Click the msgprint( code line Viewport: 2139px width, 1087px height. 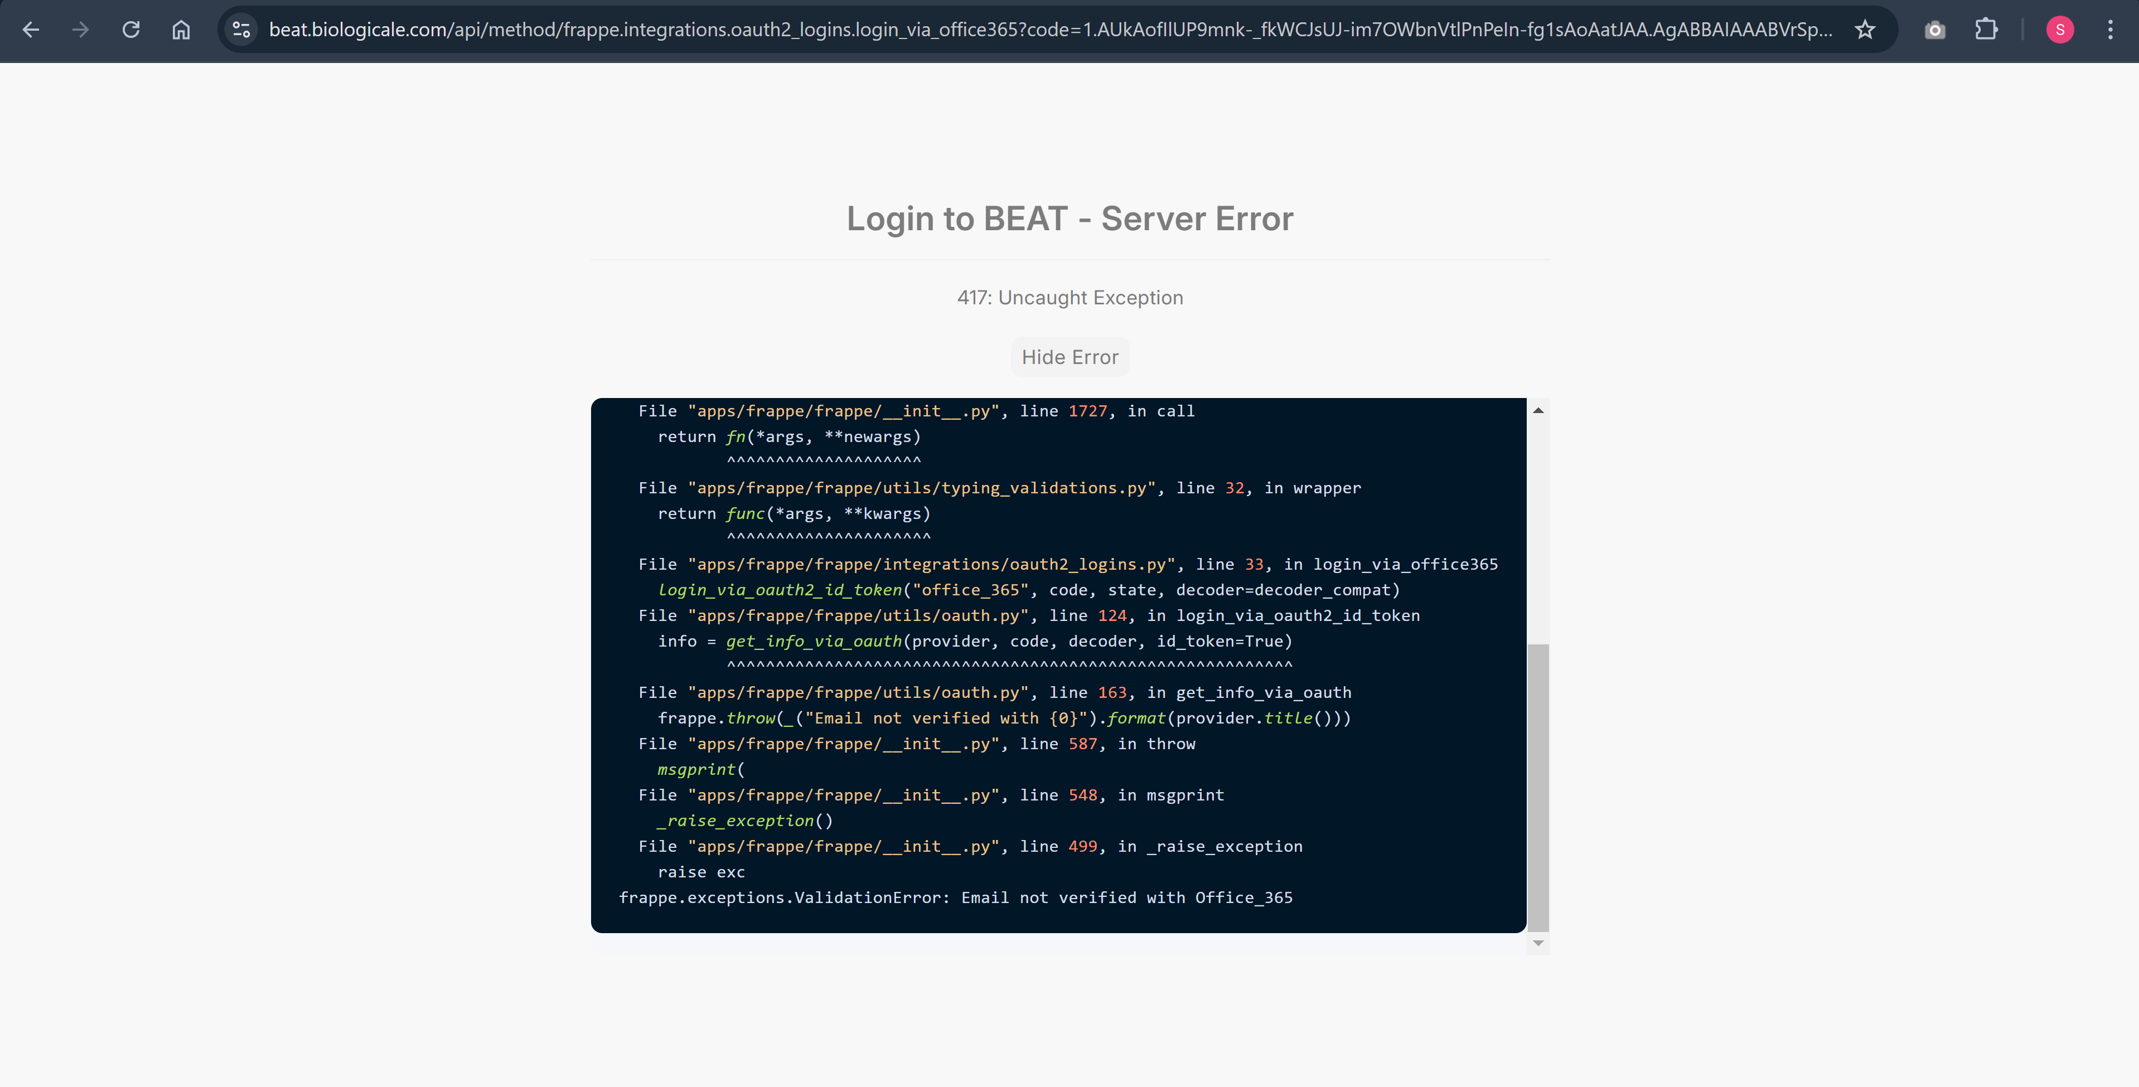point(701,770)
